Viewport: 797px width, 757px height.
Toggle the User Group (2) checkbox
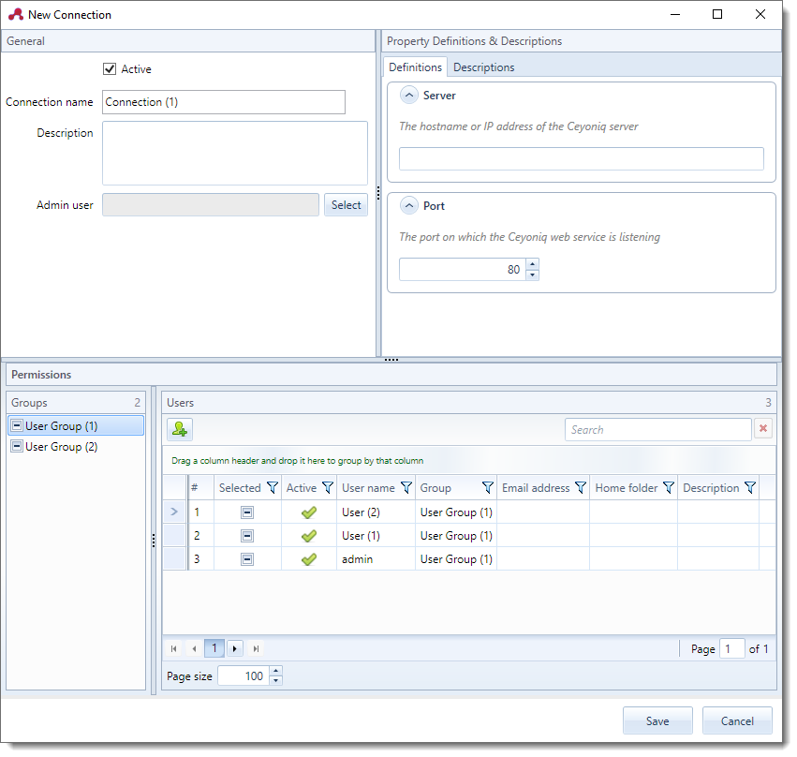tap(17, 446)
